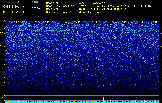Click the 1.0 kHz axis tick label
This screenshot has height=103, width=162.
coord(2,46)
